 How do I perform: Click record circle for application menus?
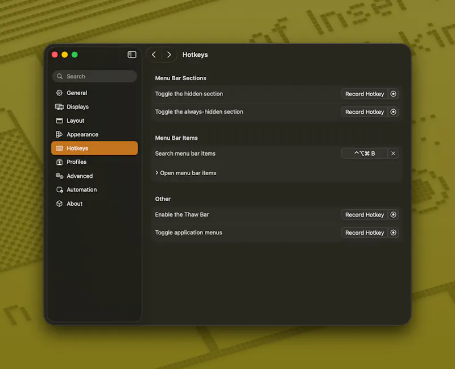pos(393,233)
